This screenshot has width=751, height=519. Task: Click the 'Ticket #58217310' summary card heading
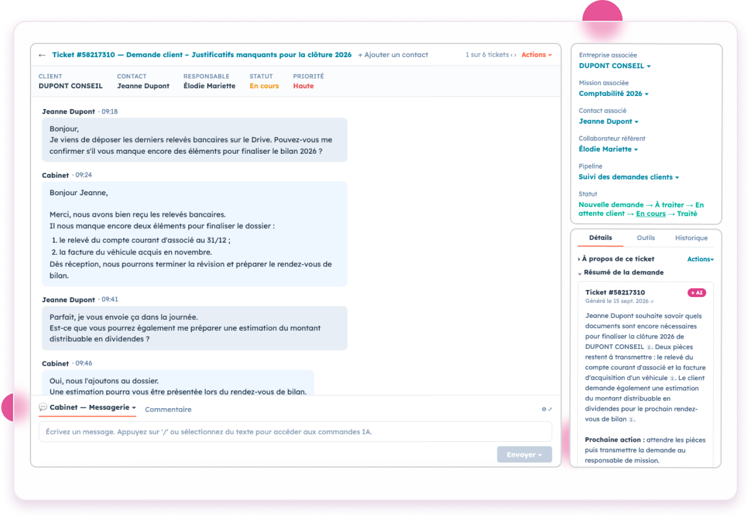point(615,293)
